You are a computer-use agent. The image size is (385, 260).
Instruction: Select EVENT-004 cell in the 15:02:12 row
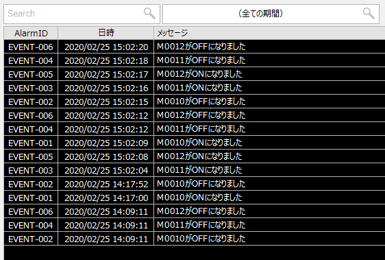click(x=31, y=129)
